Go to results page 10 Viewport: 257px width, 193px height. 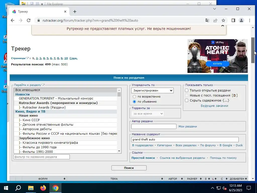(66, 58)
